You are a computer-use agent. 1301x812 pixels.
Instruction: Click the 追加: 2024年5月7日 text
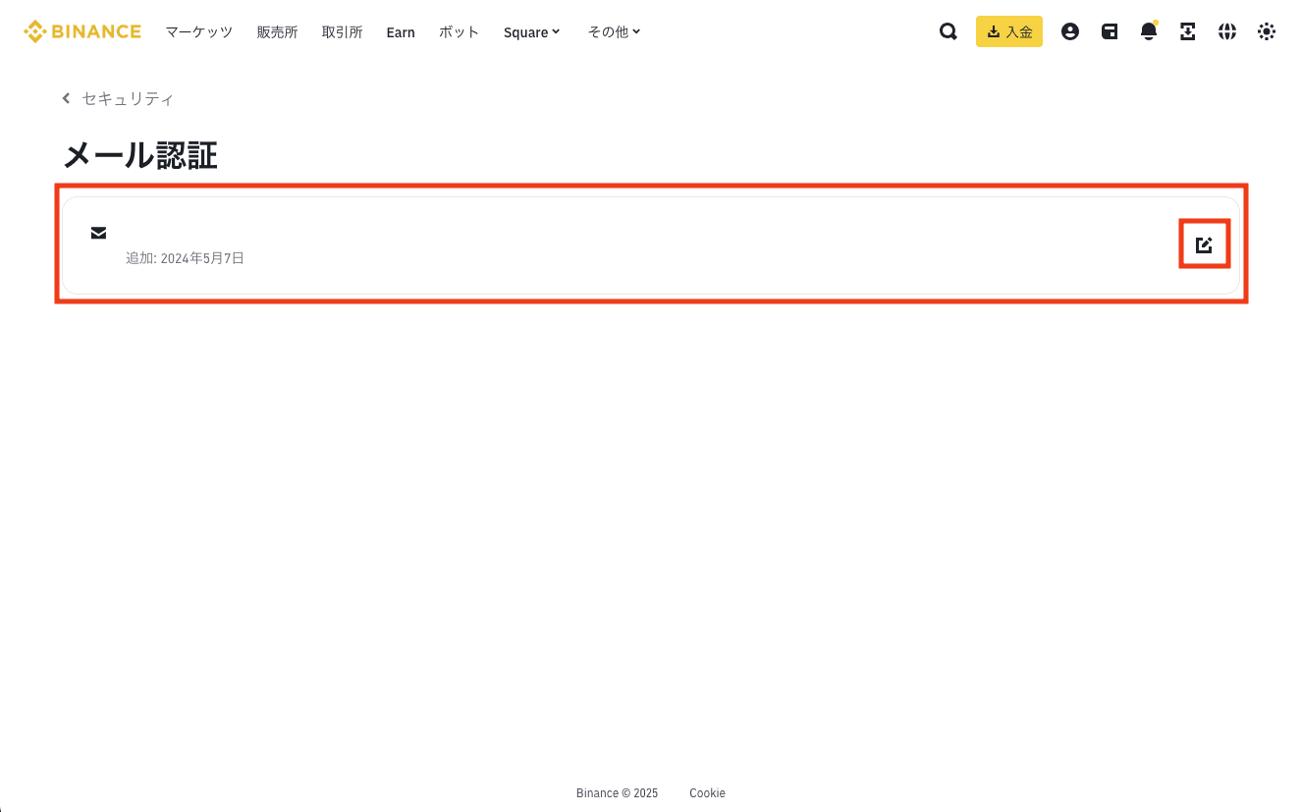(x=185, y=258)
